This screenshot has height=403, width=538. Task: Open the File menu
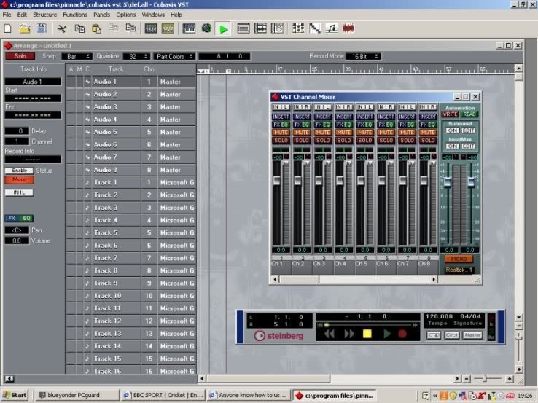tap(7, 15)
